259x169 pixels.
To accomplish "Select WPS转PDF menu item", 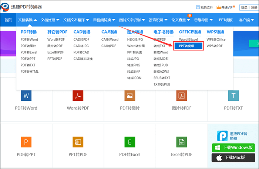I will point(215,46).
